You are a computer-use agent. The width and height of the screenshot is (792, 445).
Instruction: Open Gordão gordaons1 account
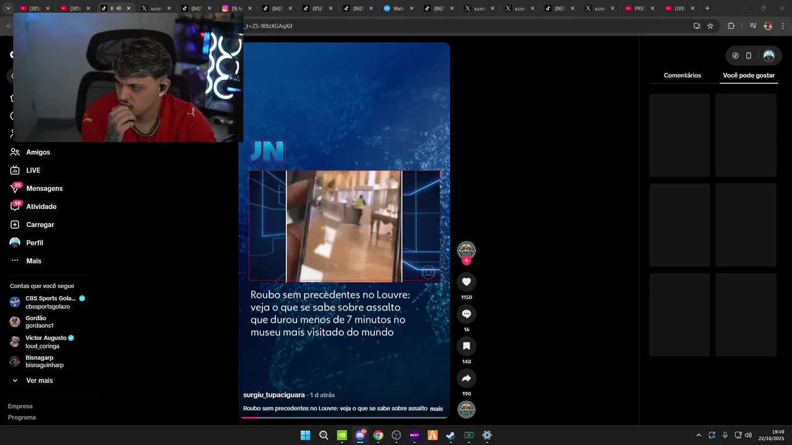click(32, 322)
